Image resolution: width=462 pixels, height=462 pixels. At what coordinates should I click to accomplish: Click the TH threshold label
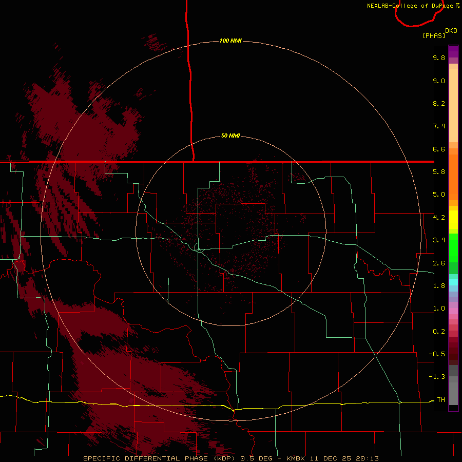(441, 400)
